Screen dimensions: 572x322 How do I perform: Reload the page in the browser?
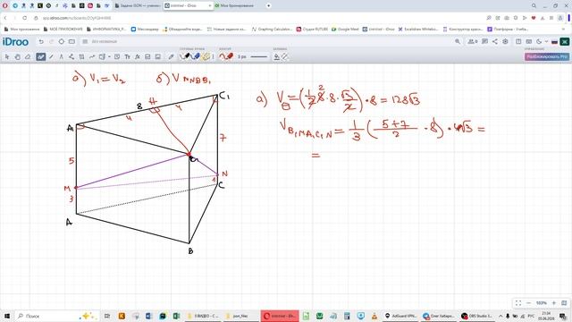click(25, 18)
